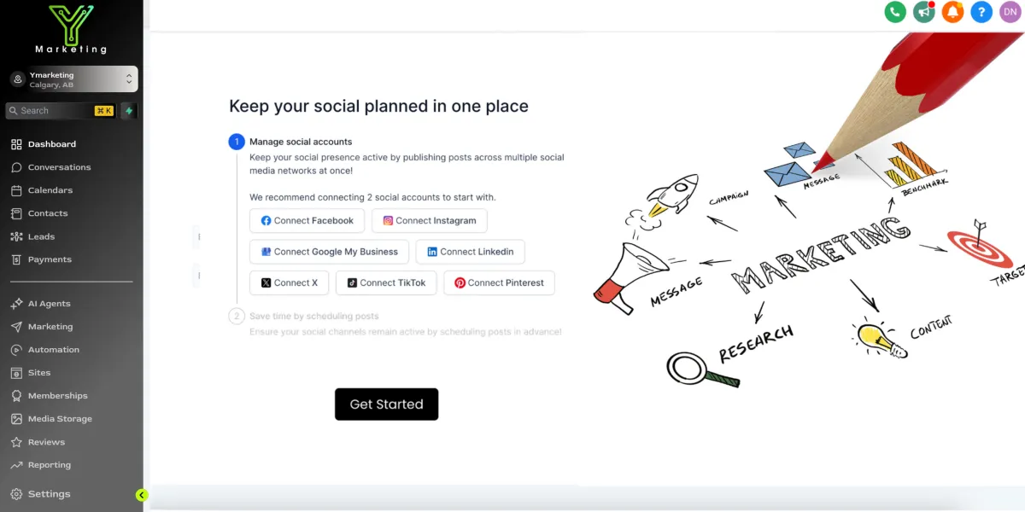The width and height of the screenshot is (1025, 512).
Task: Collapse the sidebar using the green chevron toggle
Action: tap(141, 495)
